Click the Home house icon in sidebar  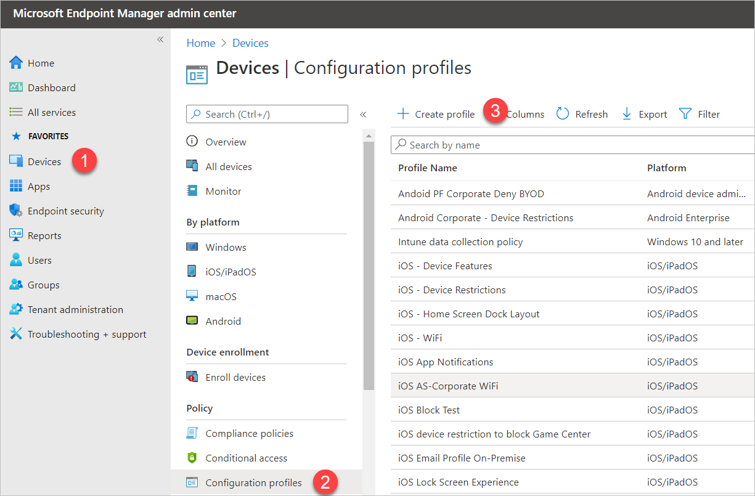tap(16, 63)
